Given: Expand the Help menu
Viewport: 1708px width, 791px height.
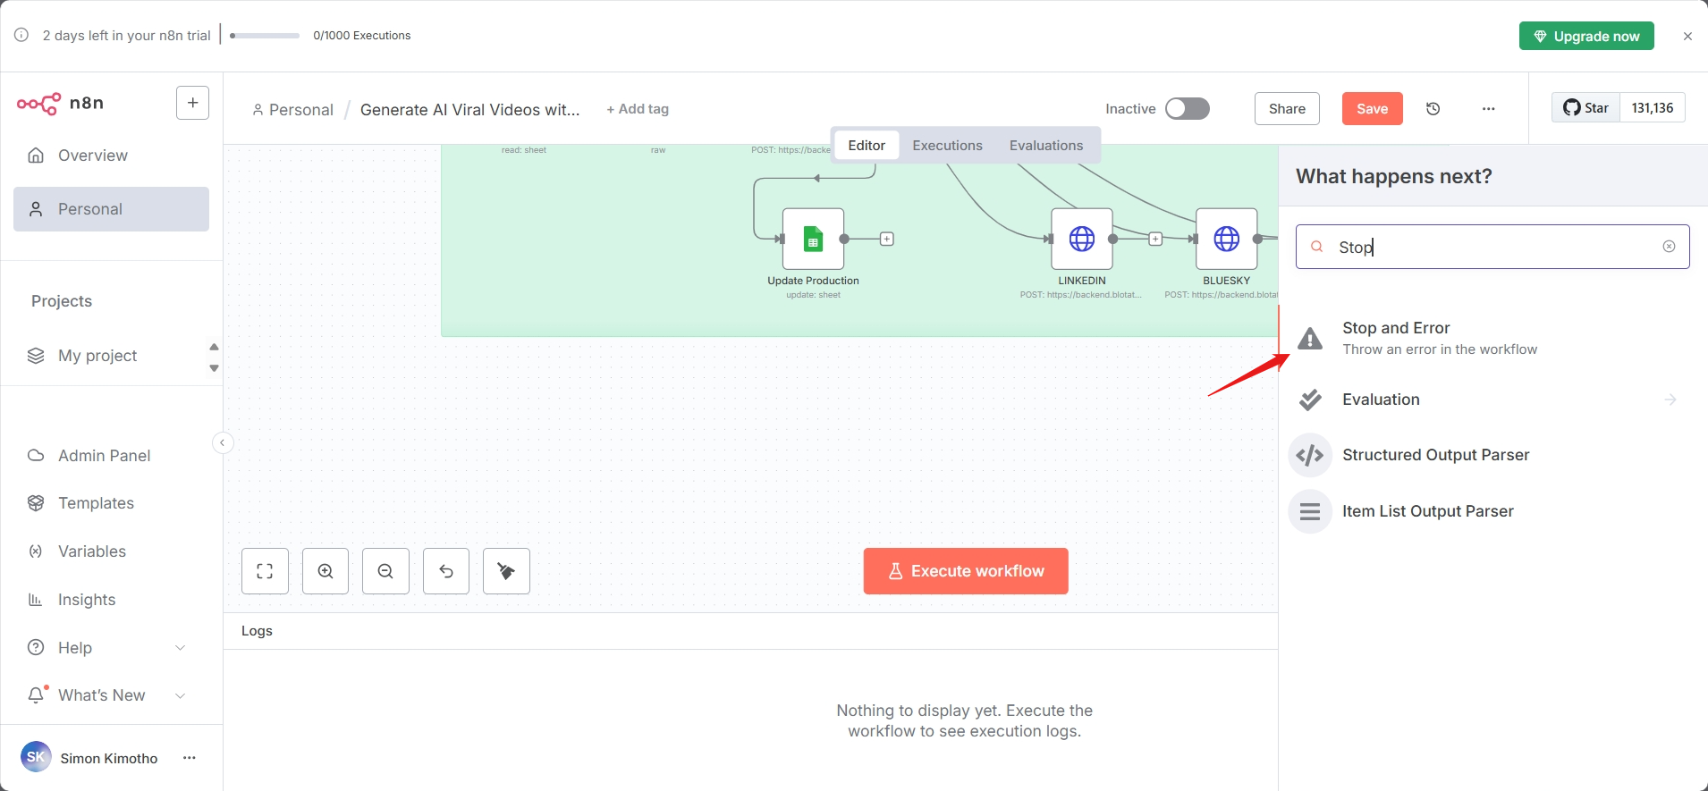Looking at the screenshot, I should 111,648.
